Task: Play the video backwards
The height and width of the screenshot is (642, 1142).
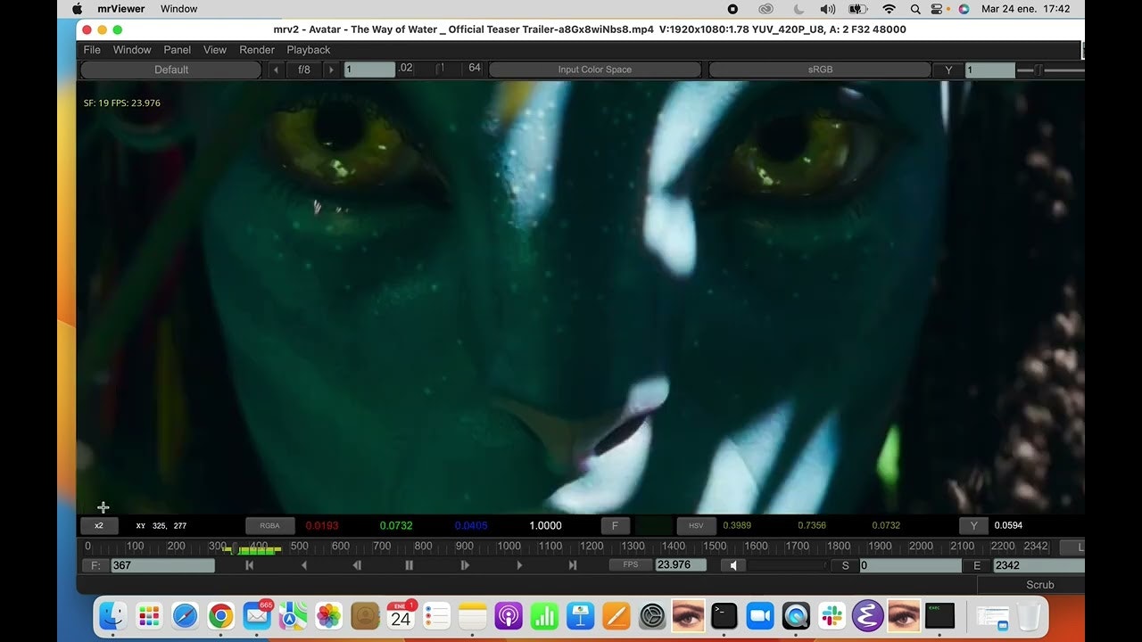Action: click(304, 565)
